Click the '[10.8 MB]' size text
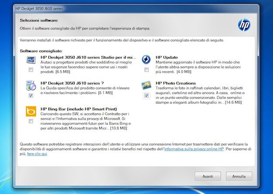 point(118,128)
